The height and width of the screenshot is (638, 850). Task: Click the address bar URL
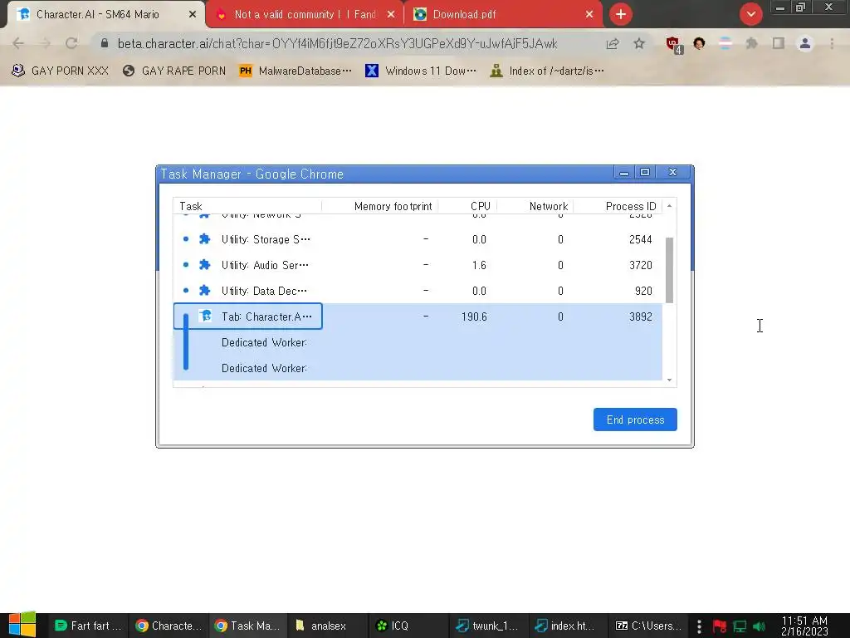pyautogui.click(x=337, y=44)
